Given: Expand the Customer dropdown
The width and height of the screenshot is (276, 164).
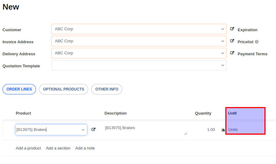Looking at the screenshot, I should pos(222,29).
